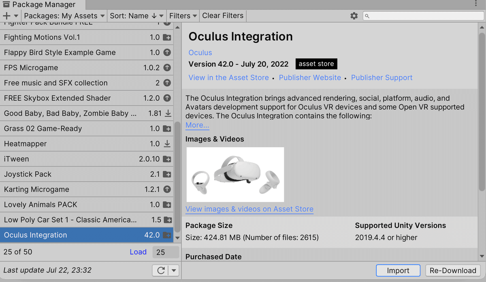The width and height of the screenshot is (486, 282).
Task: Click Clear Filters button
Action: [223, 16]
